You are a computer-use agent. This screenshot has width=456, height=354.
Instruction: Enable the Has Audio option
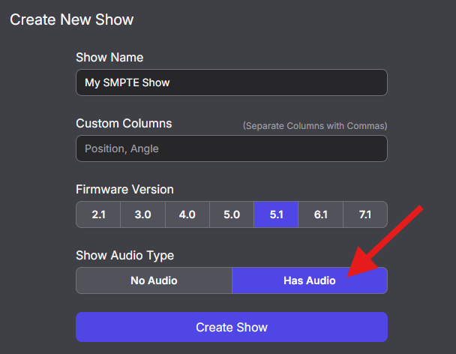pyautogui.click(x=309, y=280)
